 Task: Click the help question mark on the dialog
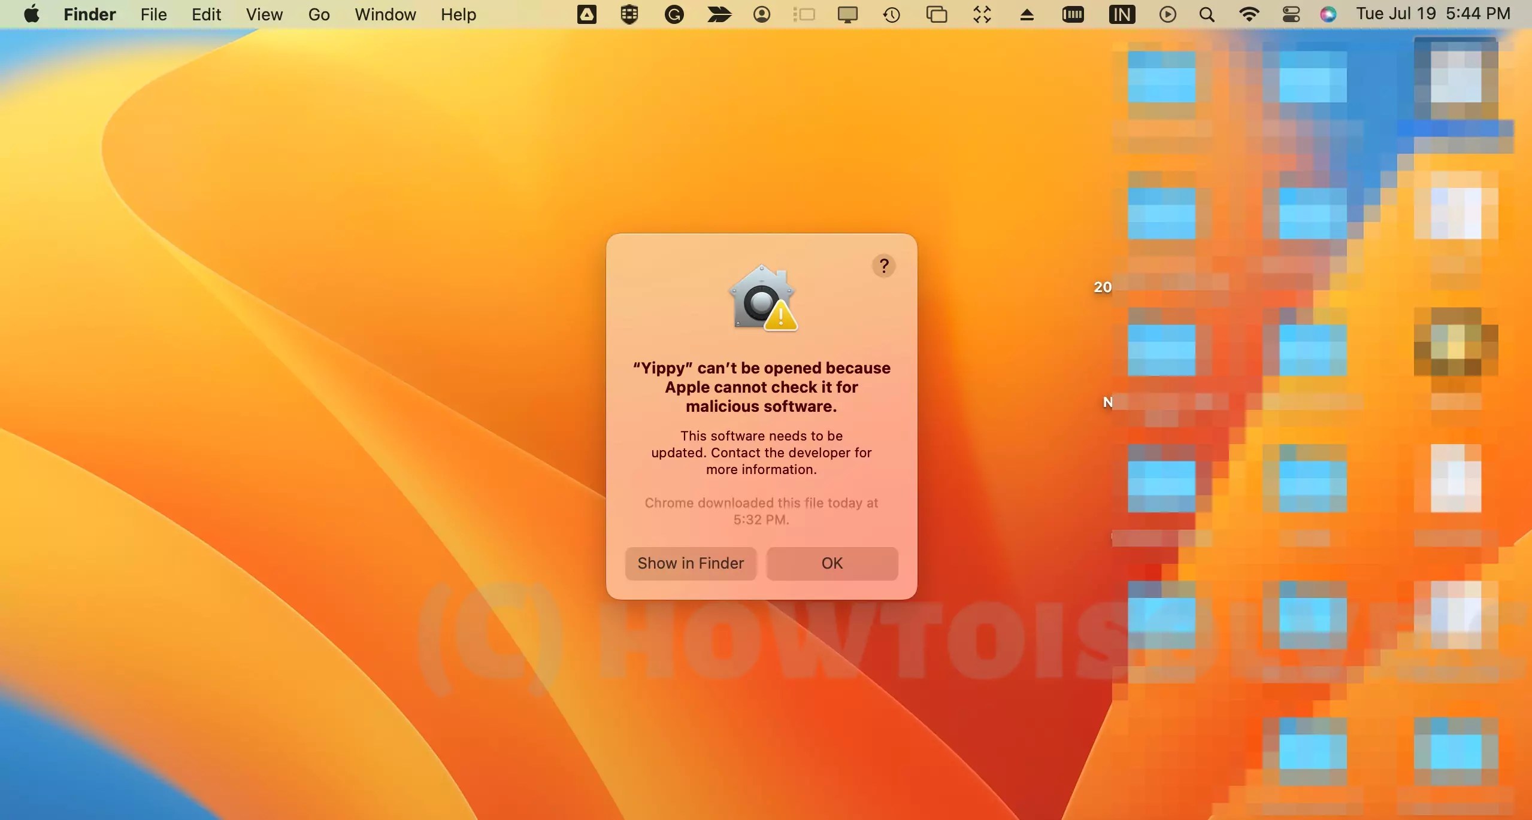(x=883, y=265)
